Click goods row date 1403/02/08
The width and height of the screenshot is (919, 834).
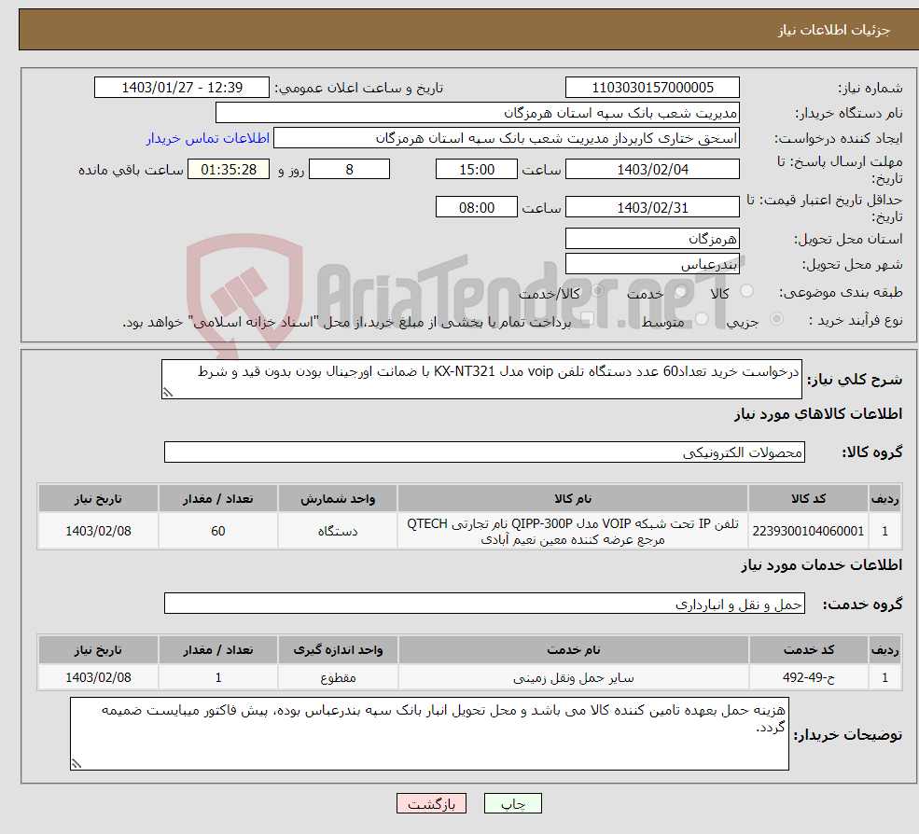pyautogui.click(x=99, y=531)
